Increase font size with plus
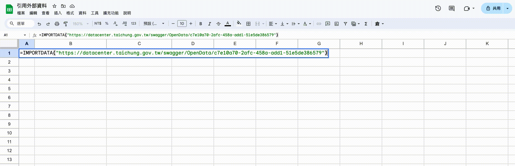 (191, 24)
